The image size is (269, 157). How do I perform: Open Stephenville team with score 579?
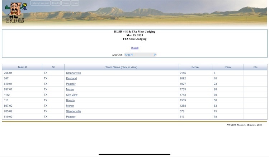[74, 111]
